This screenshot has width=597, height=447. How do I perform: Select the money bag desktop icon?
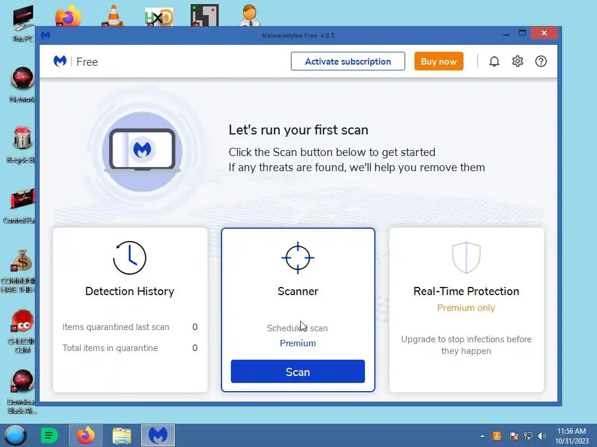(19, 271)
